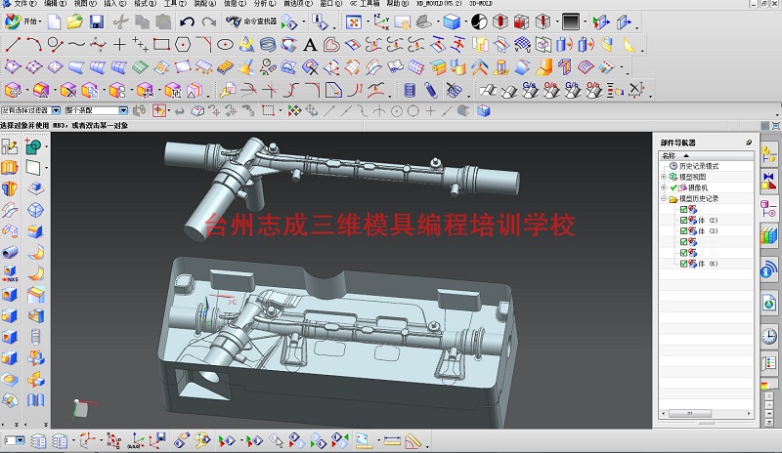The width and height of the screenshot is (782, 453).
Task: Open a file using the folder icon
Action: click(75, 21)
